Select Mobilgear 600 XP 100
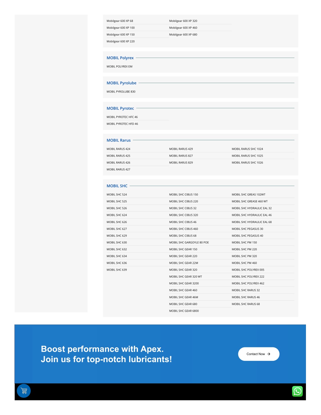This screenshot has height=415, width=321. [x=121, y=28]
